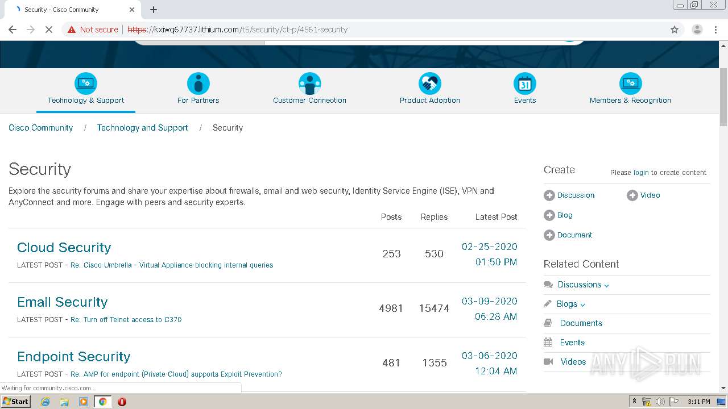Screen dimensions: 728x409
Task: Bookmark this page with star icon
Action: pos(675,30)
